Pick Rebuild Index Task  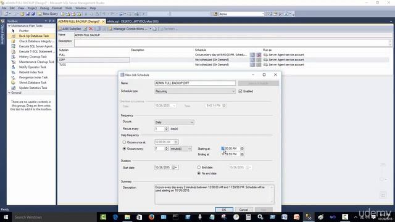(x=31, y=72)
